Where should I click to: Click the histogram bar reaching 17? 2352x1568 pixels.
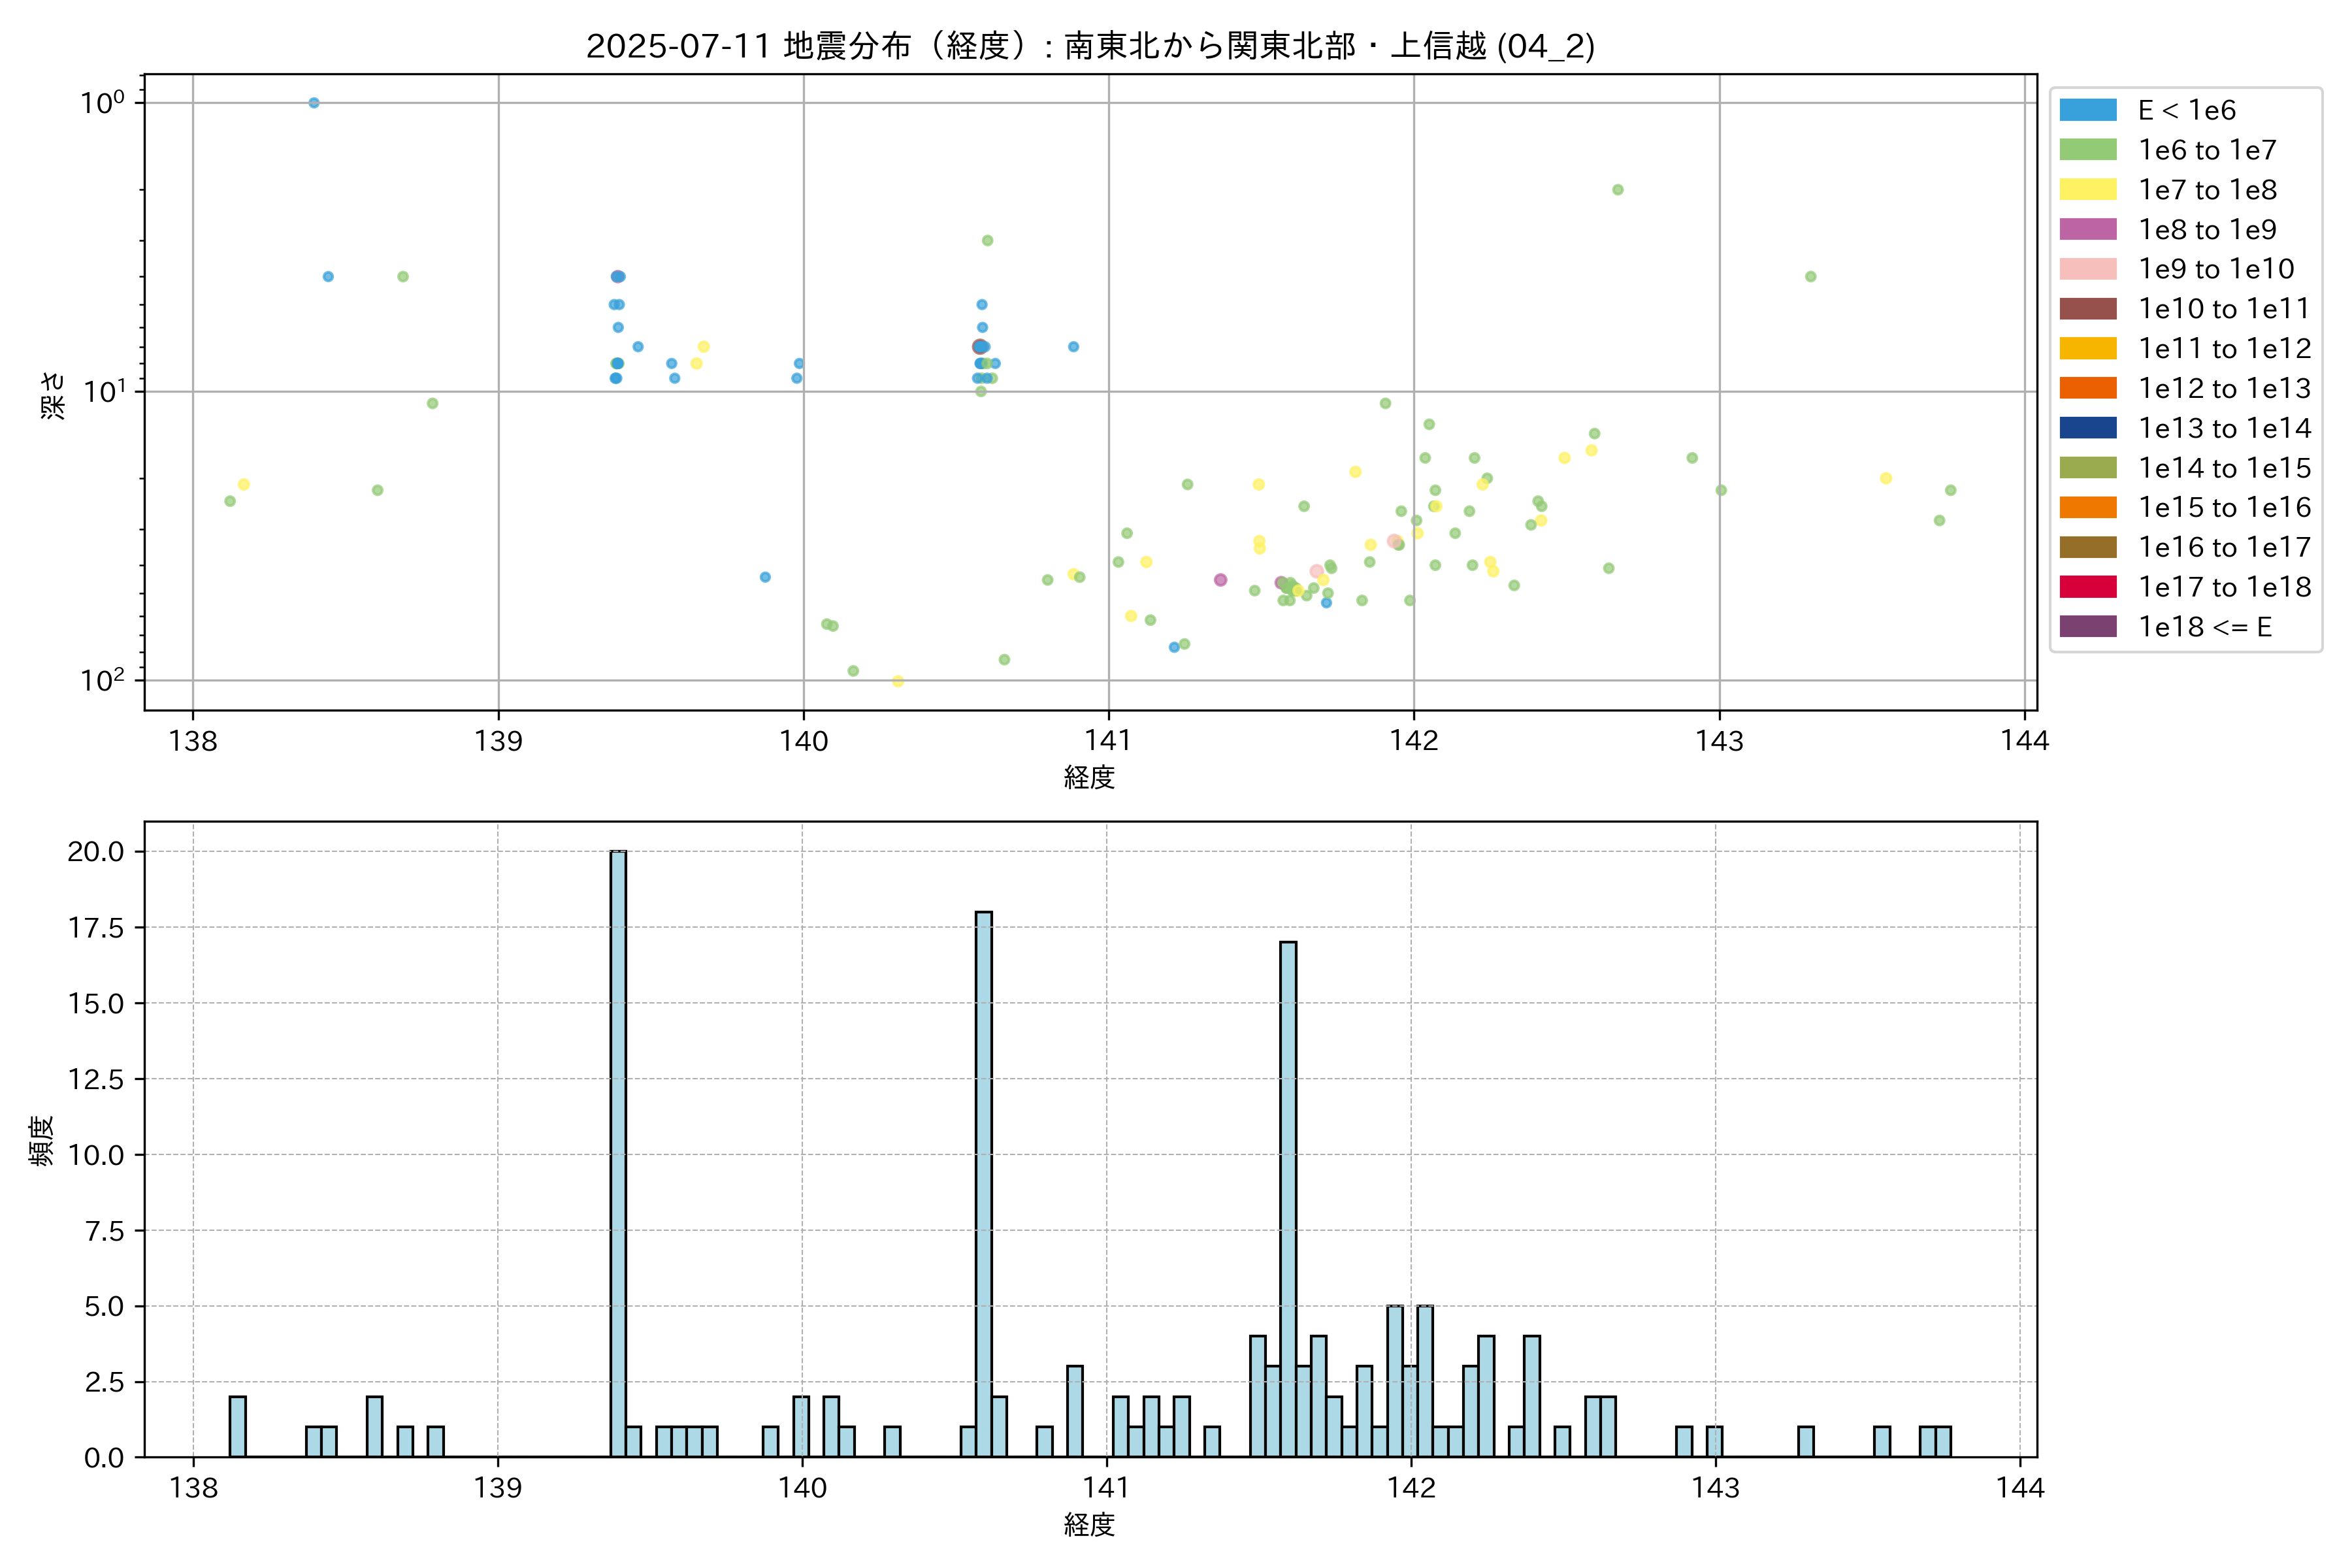click(1288, 1200)
